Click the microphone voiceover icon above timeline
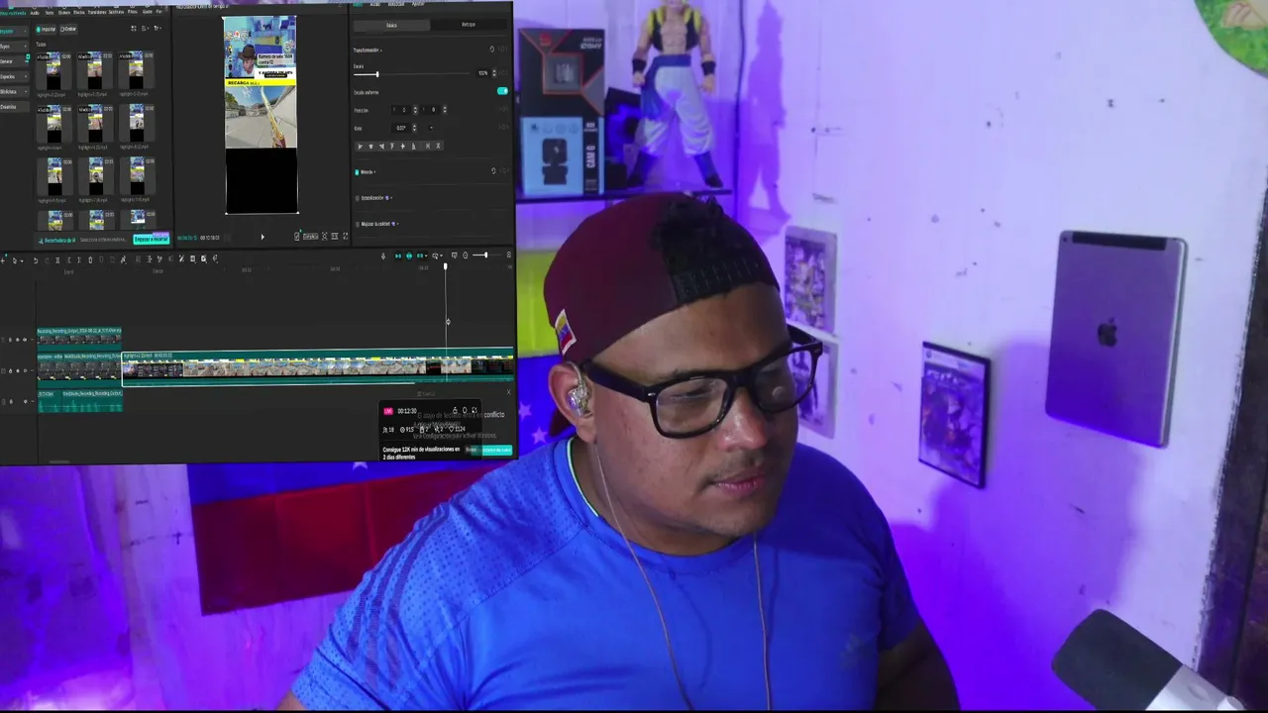This screenshot has width=1268, height=713. [383, 255]
